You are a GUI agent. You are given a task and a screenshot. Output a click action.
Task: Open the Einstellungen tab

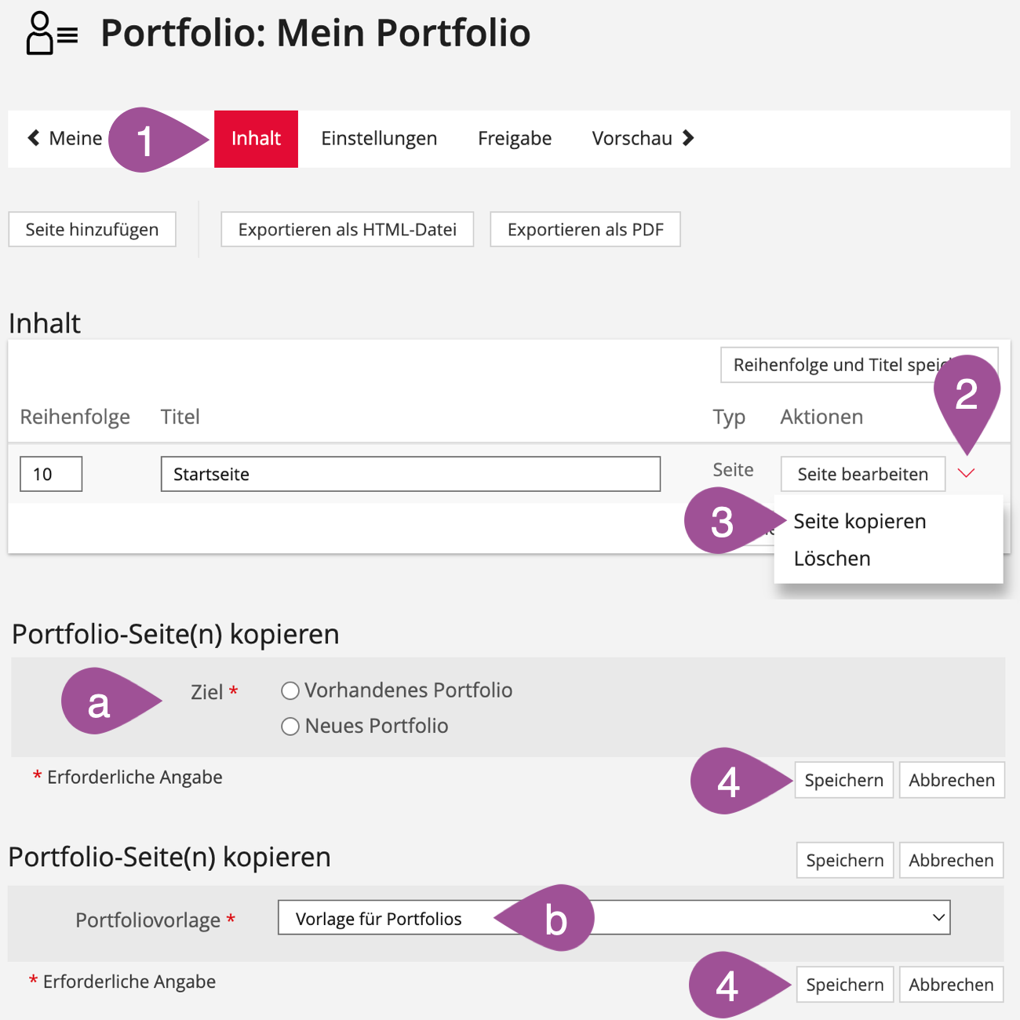pos(379,139)
